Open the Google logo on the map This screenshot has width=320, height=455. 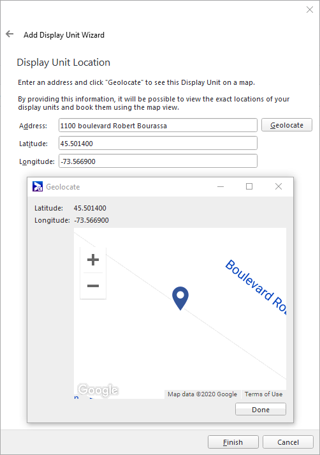[x=98, y=390]
